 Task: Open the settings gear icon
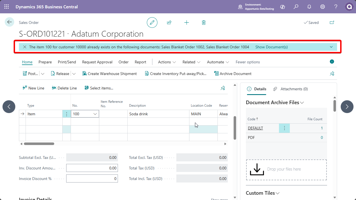[x=323, y=7]
